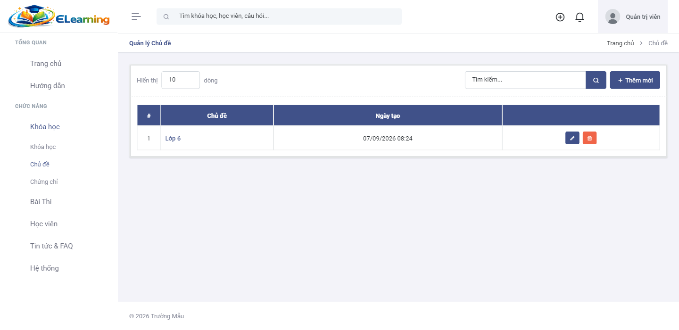This screenshot has height=330, width=679.
Task: Click the ELearning logo
Action: [x=59, y=16]
